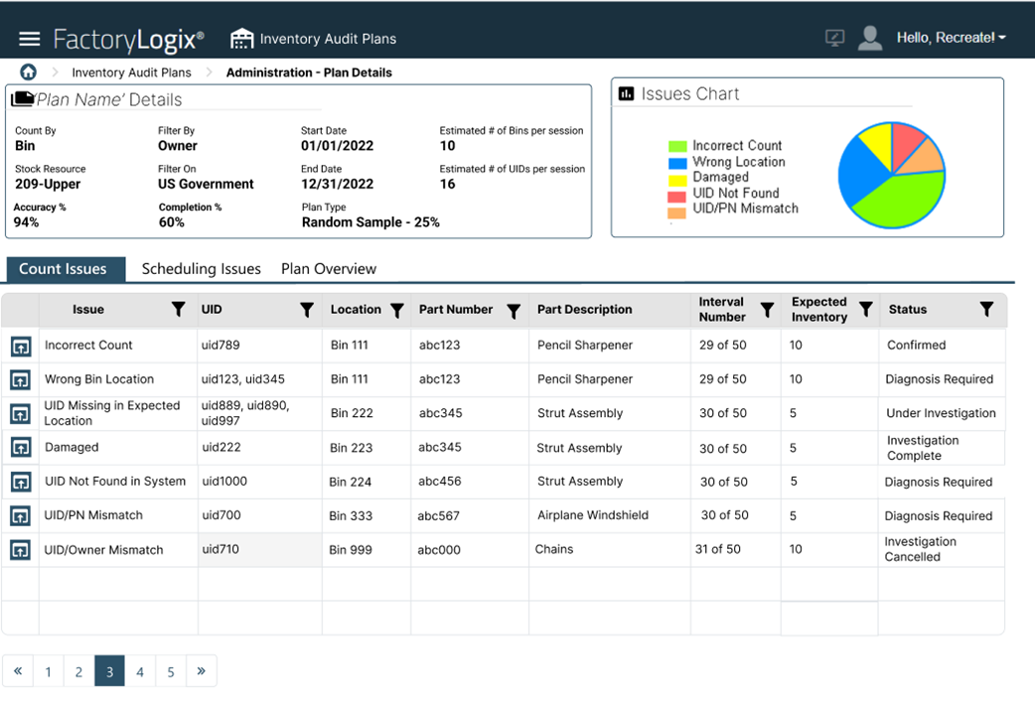1035x706 pixels.
Task: Switch to the Plan Overview tab
Action: 329,269
